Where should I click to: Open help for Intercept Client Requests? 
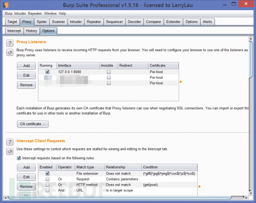click(x=10, y=142)
